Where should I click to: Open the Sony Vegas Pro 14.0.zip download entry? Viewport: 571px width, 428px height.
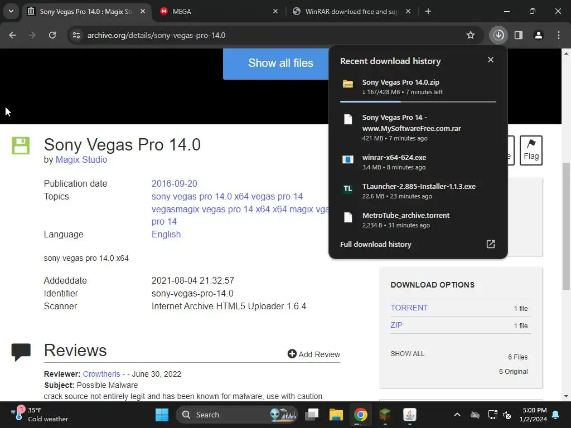418,86
